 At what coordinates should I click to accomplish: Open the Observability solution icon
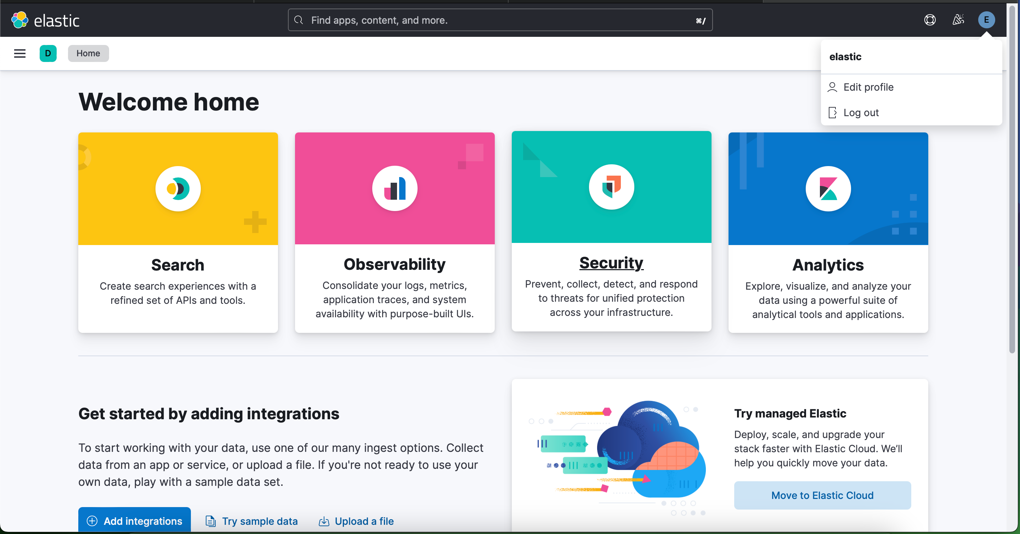click(395, 188)
